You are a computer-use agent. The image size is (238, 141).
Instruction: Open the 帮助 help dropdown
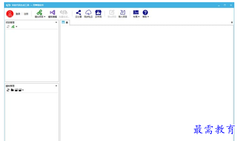(x=146, y=14)
